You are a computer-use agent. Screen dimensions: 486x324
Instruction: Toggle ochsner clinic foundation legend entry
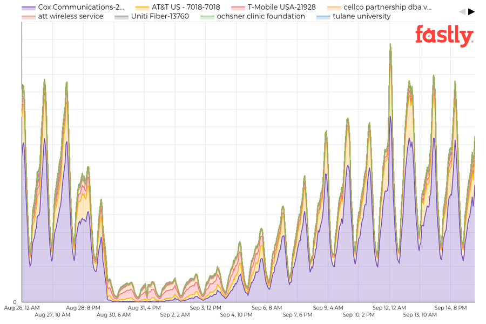[253, 16]
